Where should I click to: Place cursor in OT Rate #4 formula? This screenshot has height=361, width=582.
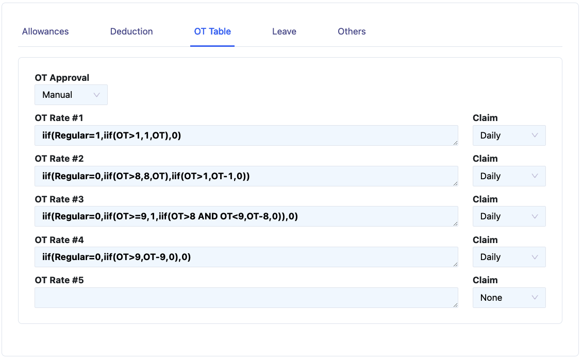(x=246, y=257)
